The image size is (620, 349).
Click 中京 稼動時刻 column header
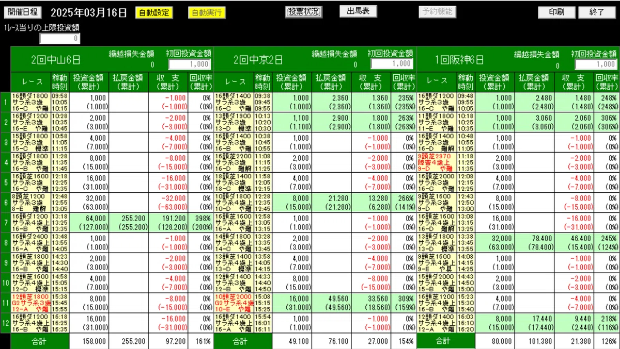(x=262, y=81)
